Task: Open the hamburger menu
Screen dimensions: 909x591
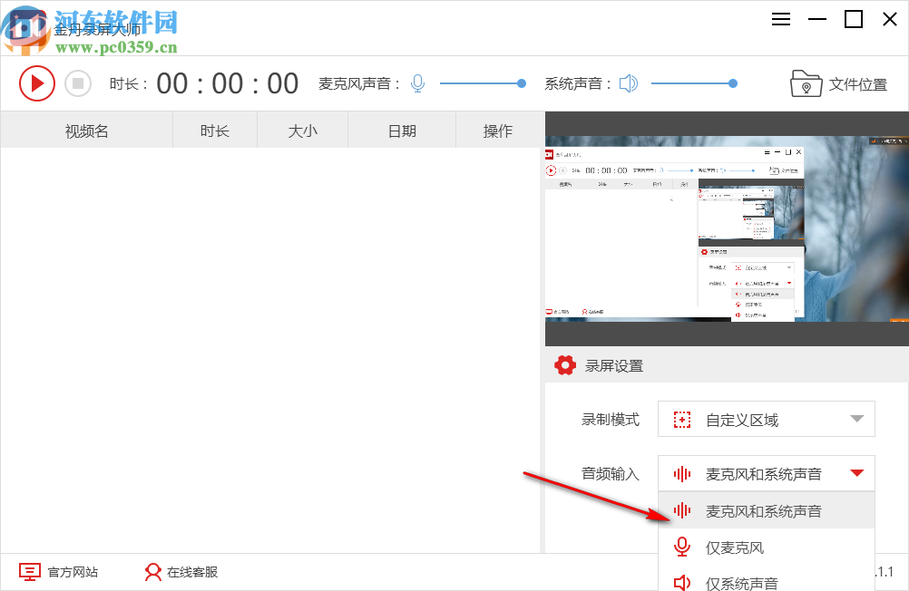Action: coord(781,19)
